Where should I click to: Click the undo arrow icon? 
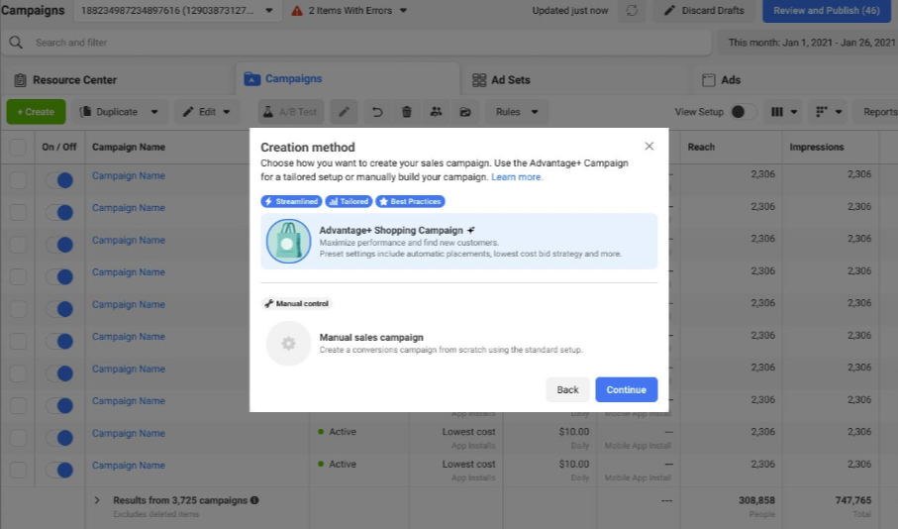pyautogui.click(x=377, y=112)
